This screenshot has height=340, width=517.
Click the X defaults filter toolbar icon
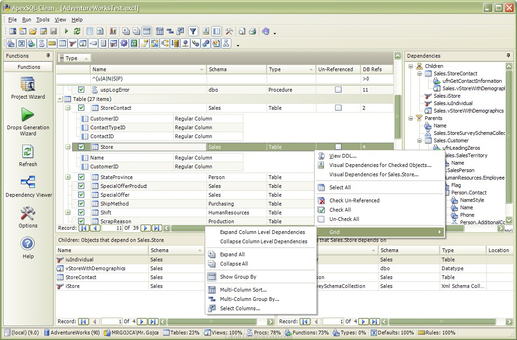pyautogui.click(x=21, y=43)
